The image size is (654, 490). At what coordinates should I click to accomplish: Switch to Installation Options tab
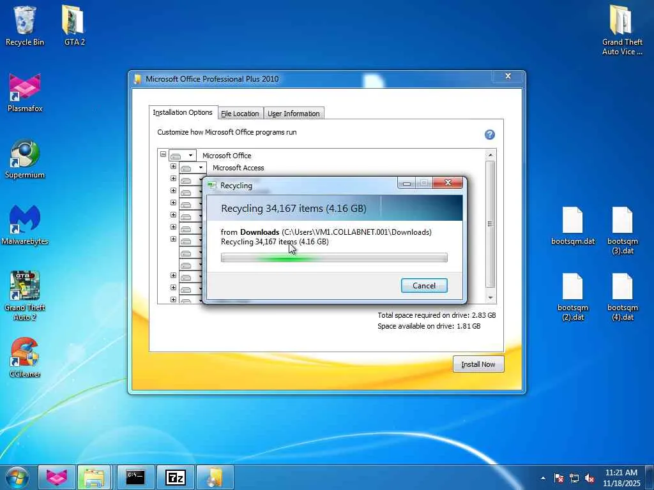[x=183, y=112]
